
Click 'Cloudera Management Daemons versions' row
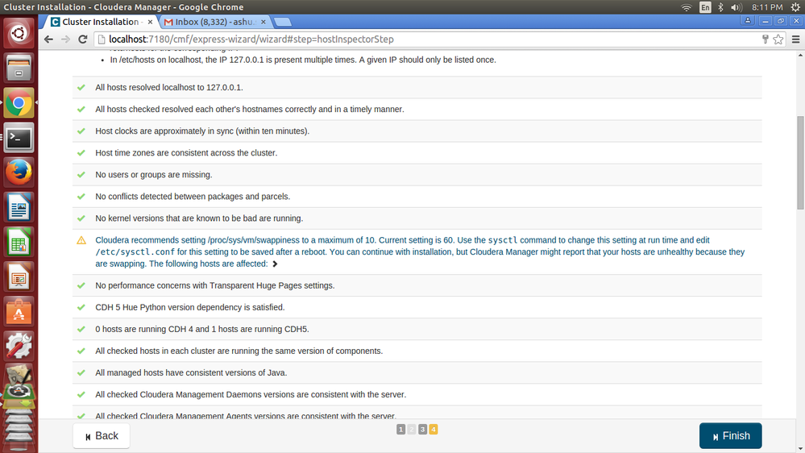(x=417, y=394)
